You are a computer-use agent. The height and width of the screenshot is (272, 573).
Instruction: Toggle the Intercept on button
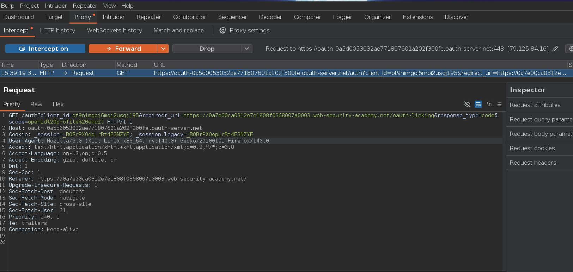(45, 49)
